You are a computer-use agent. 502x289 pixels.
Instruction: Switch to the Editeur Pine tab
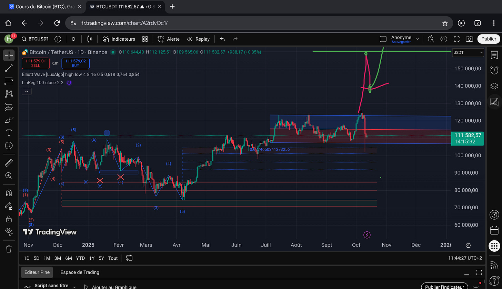[37, 272]
